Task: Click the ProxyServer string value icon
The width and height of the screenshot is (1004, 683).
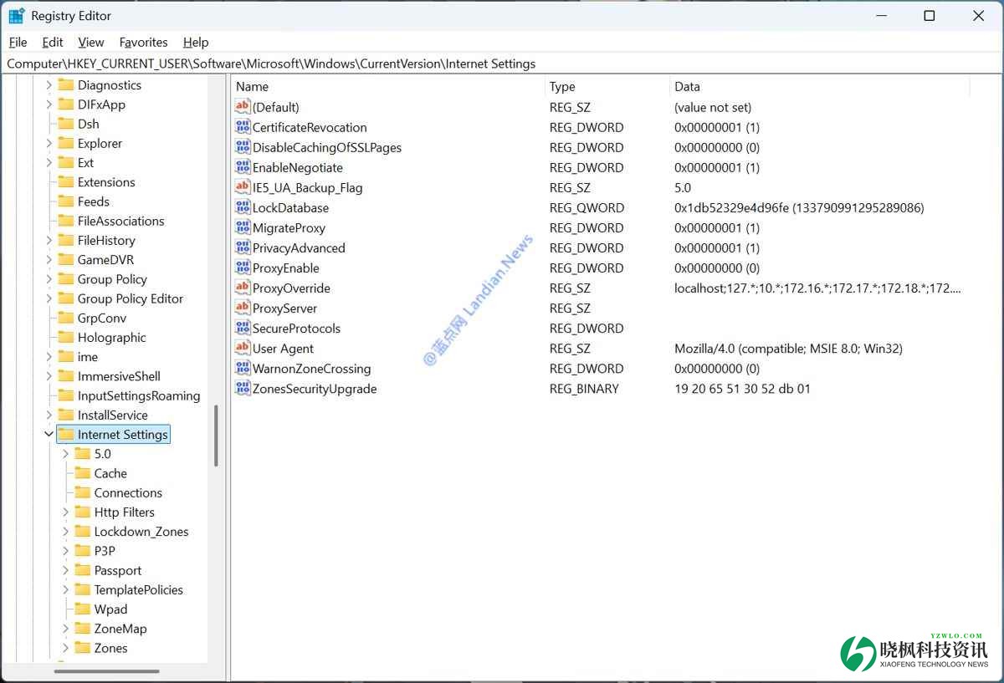Action: point(243,308)
